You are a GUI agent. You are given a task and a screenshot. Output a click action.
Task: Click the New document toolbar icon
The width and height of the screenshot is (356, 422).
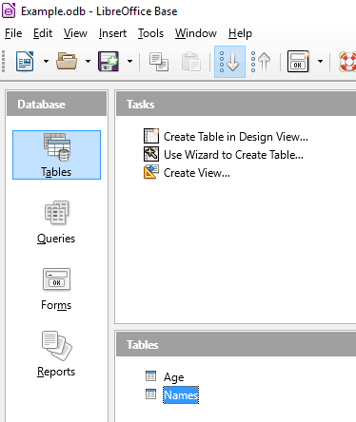coord(25,61)
